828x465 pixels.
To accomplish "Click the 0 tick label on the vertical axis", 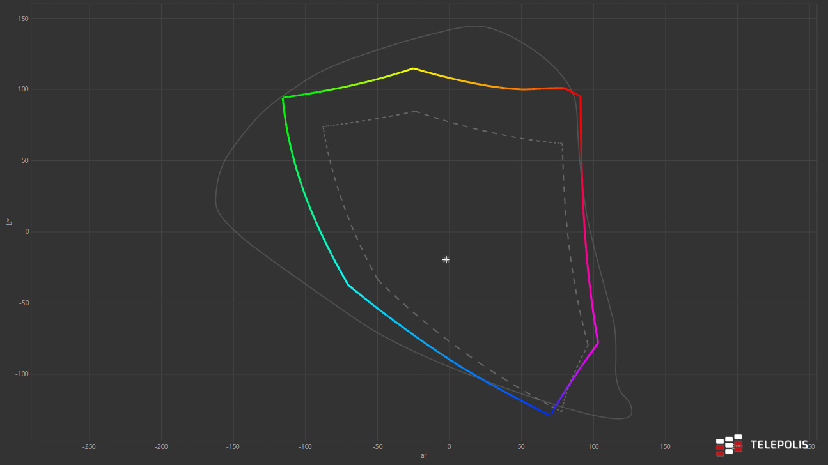I will pyautogui.click(x=27, y=231).
